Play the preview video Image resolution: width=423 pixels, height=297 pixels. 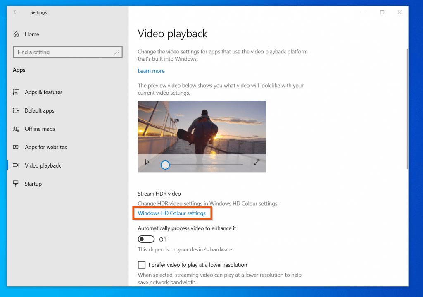click(x=147, y=162)
